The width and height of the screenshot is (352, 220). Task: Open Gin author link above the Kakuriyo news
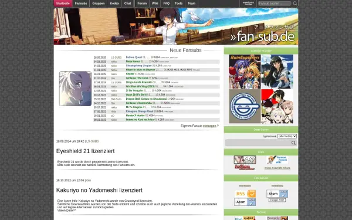pos(89,180)
